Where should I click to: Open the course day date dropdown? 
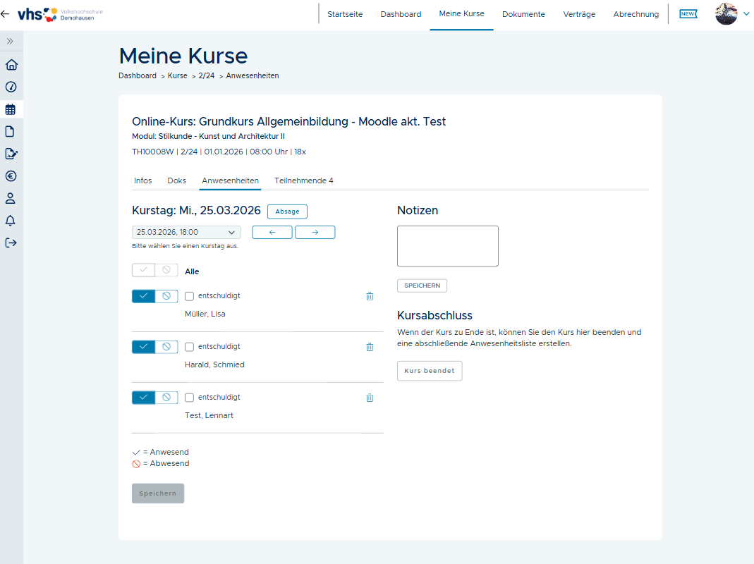pyautogui.click(x=186, y=232)
